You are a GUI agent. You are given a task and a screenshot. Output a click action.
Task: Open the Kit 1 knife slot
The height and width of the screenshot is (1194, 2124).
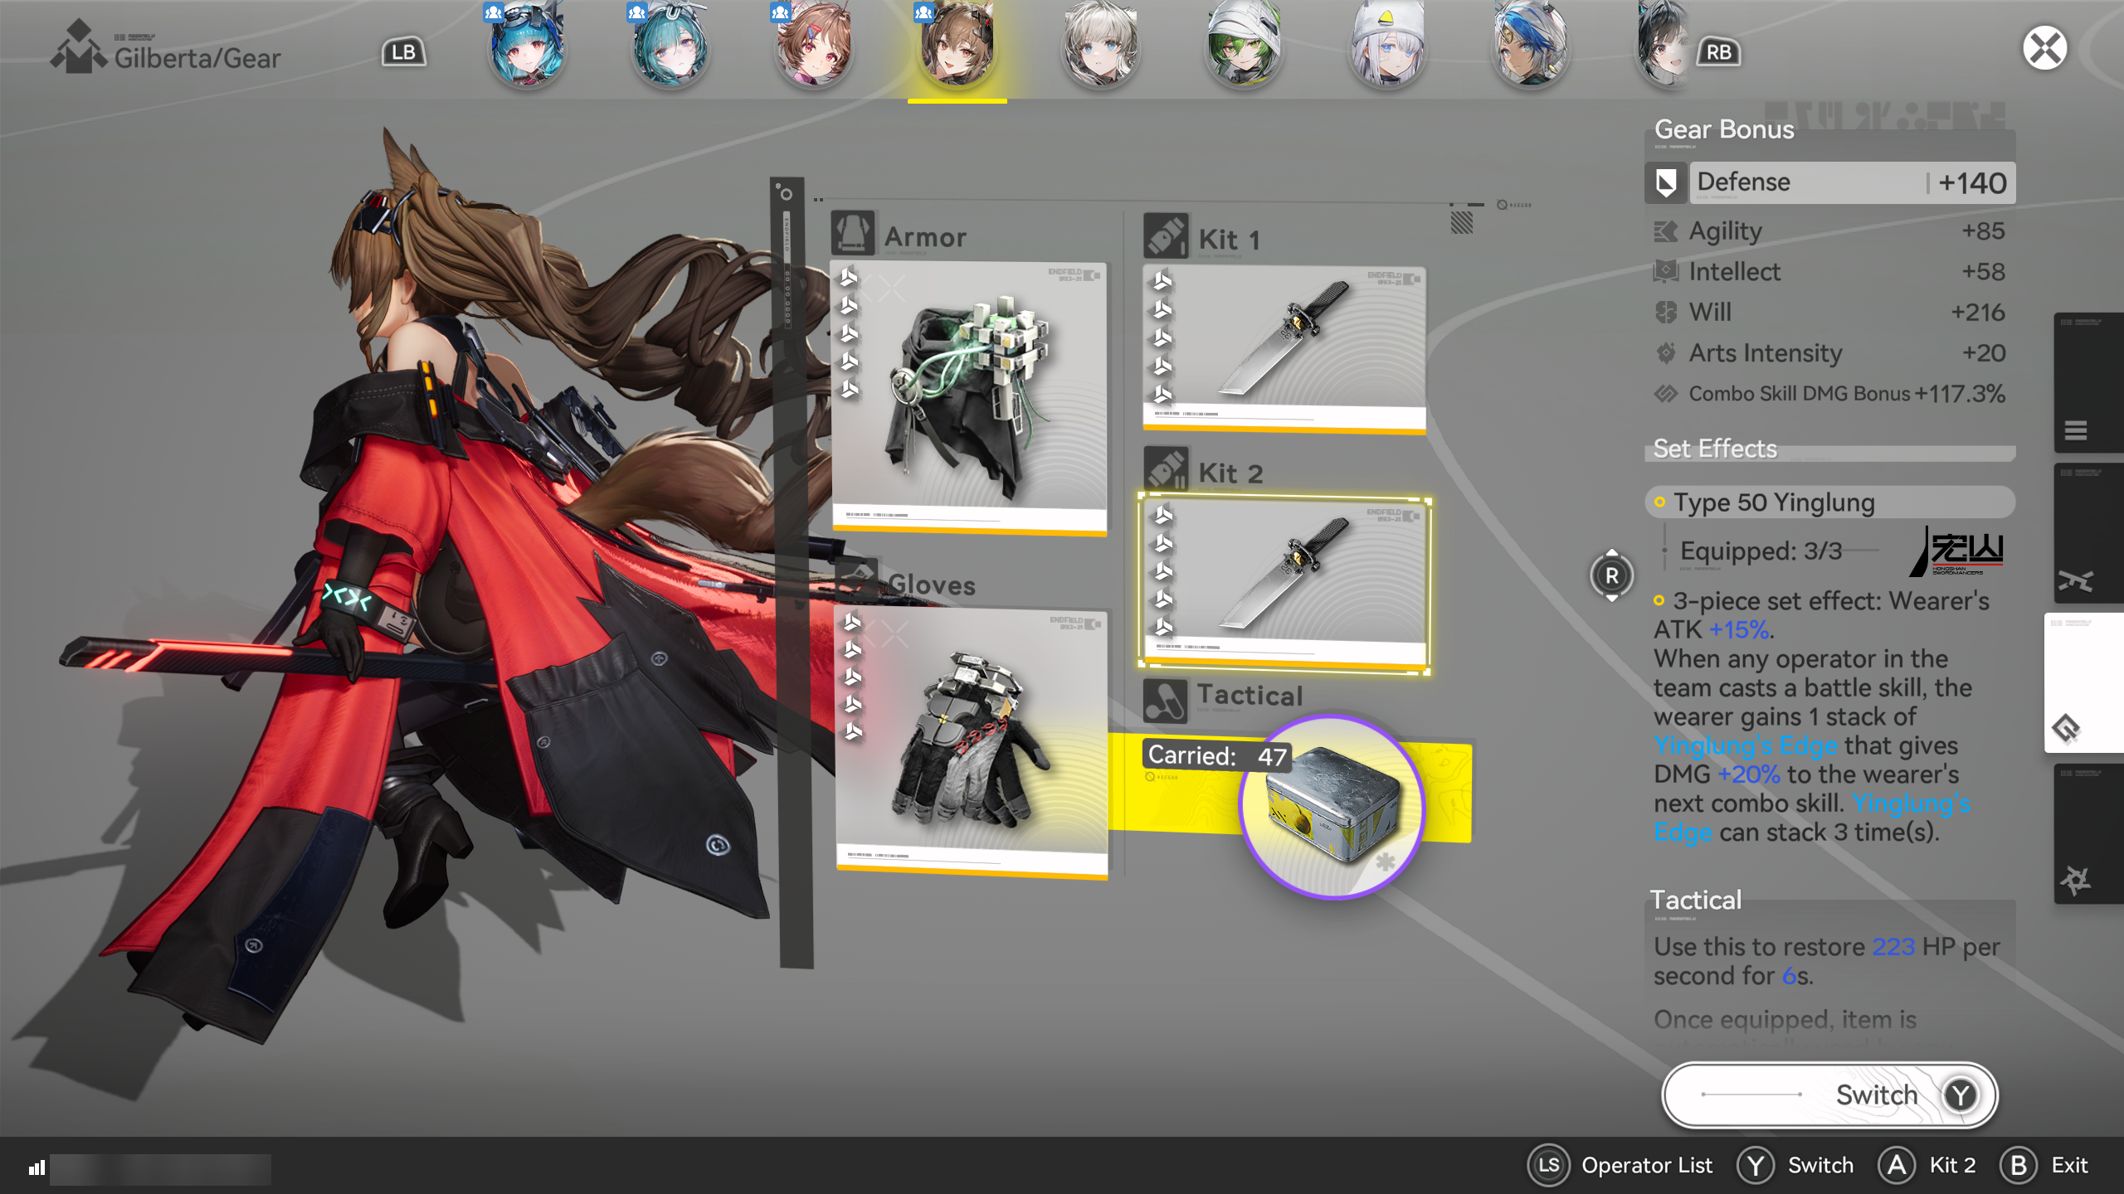coord(1284,348)
